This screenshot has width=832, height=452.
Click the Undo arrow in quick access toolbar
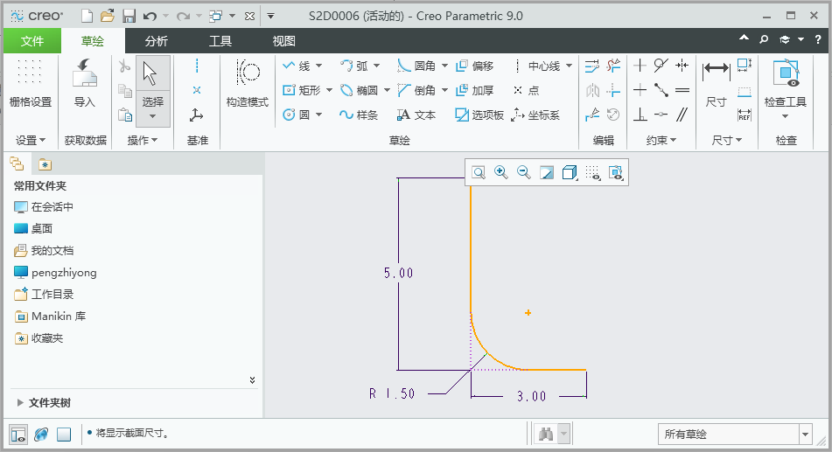(150, 16)
